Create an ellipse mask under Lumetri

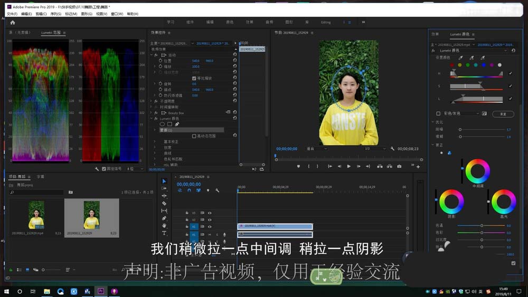[162, 124]
